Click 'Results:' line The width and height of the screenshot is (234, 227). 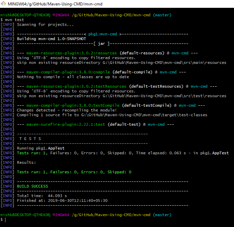[x=27, y=162]
